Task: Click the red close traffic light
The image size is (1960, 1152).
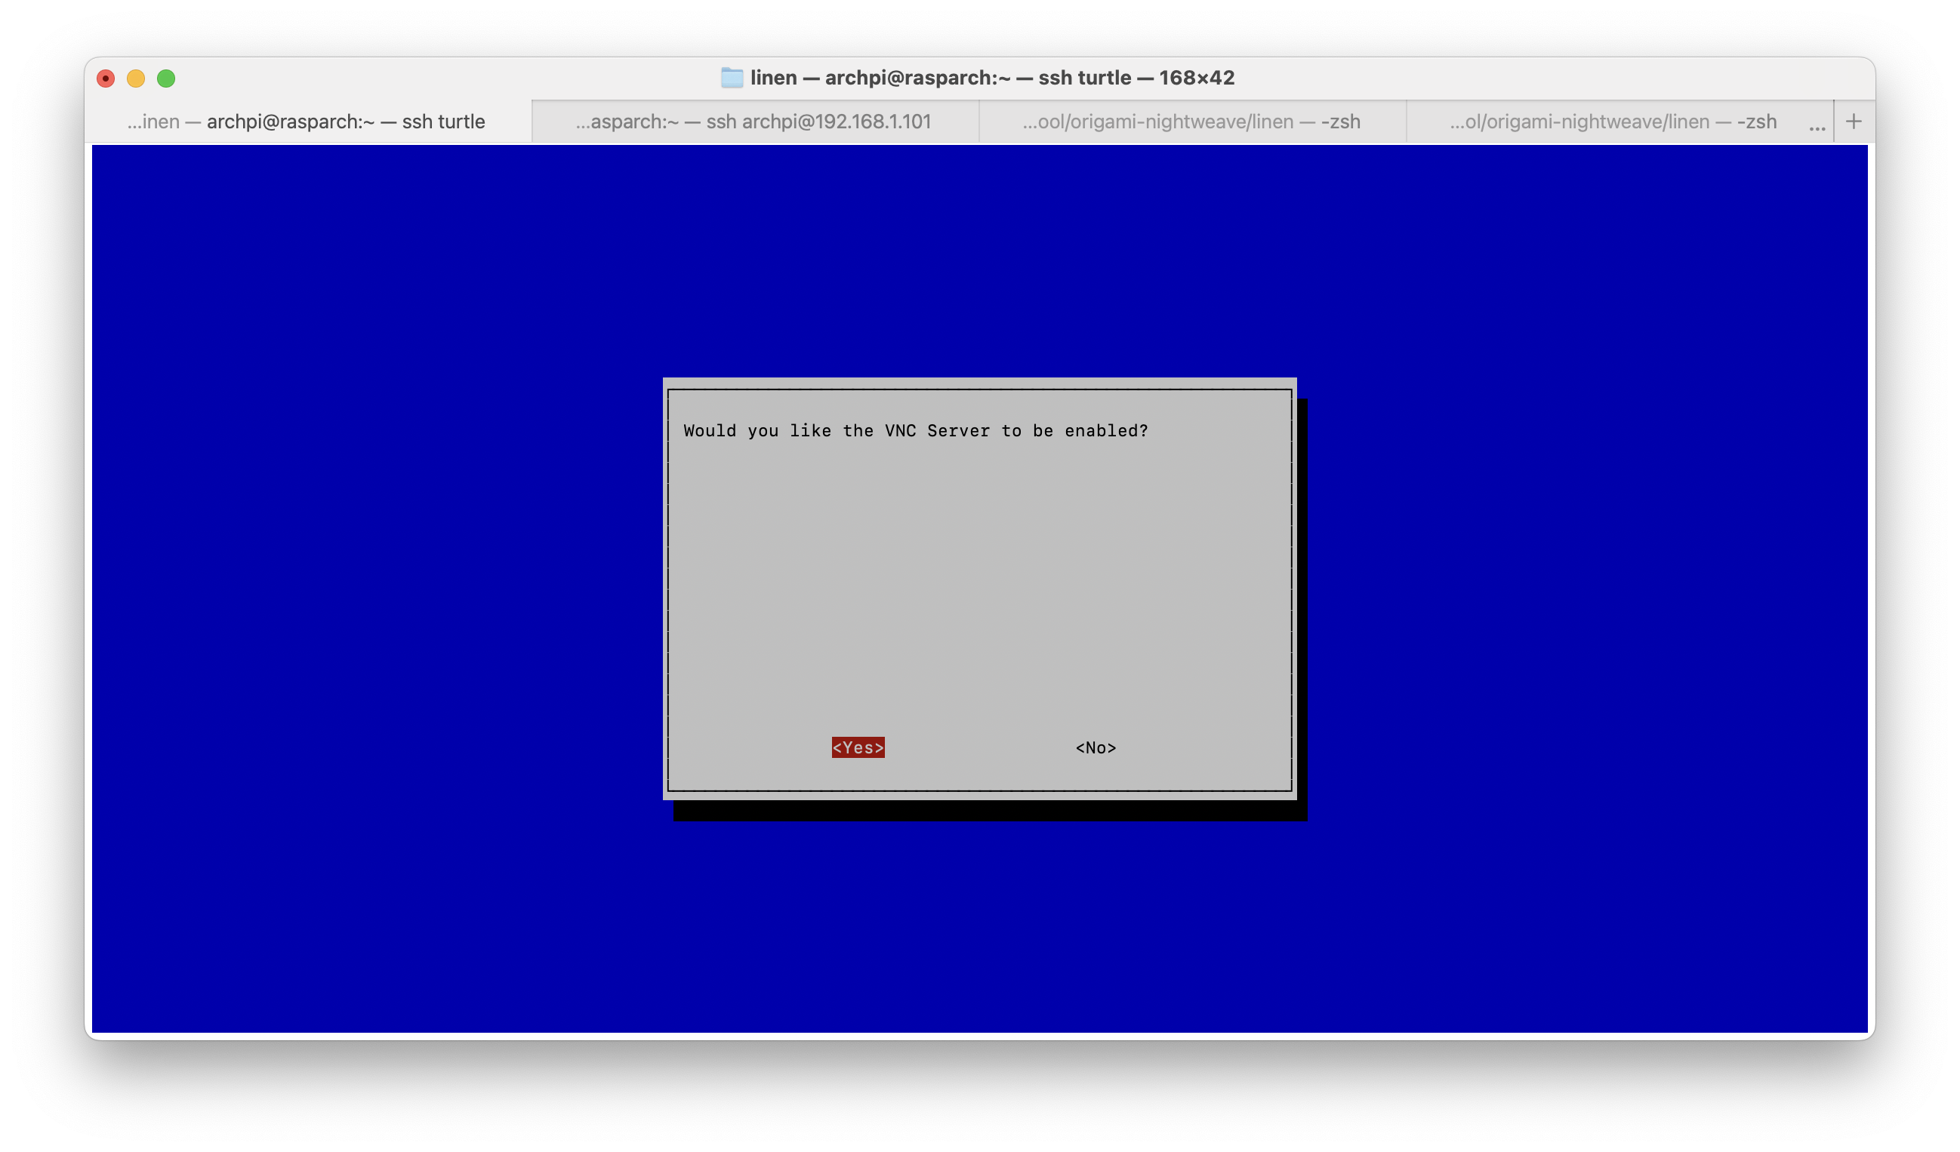Action: [x=105, y=79]
